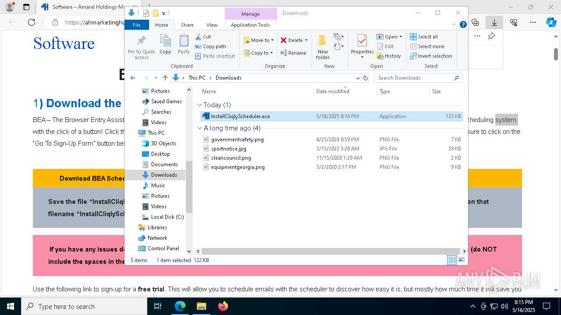Open notification center on taskbar
The image size is (561, 315).
tap(547, 306)
